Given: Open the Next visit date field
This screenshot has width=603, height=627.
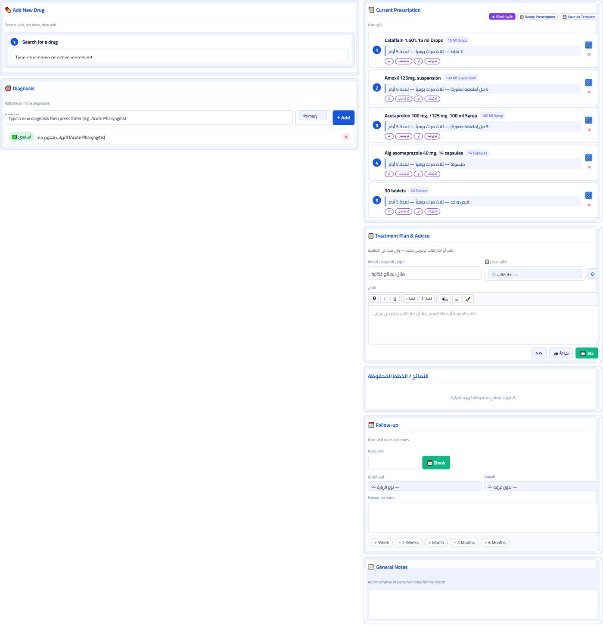Looking at the screenshot, I should point(394,463).
